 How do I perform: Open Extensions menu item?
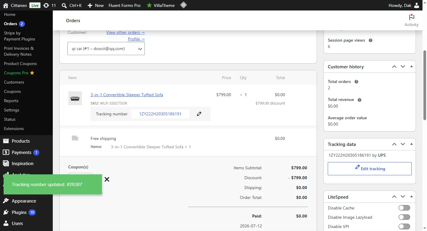click(14, 129)
